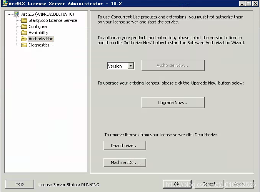Click the Apply button

[x=239, y=184]
